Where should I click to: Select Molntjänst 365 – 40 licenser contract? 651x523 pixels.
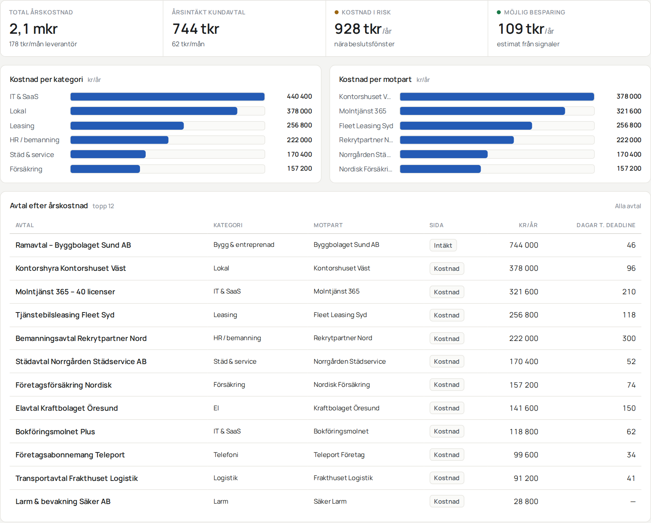coord(65,292)
